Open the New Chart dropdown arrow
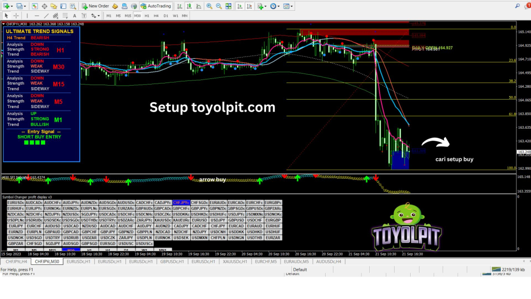The width and height of the screenshot is (531, 299). (x=11, y=6)
